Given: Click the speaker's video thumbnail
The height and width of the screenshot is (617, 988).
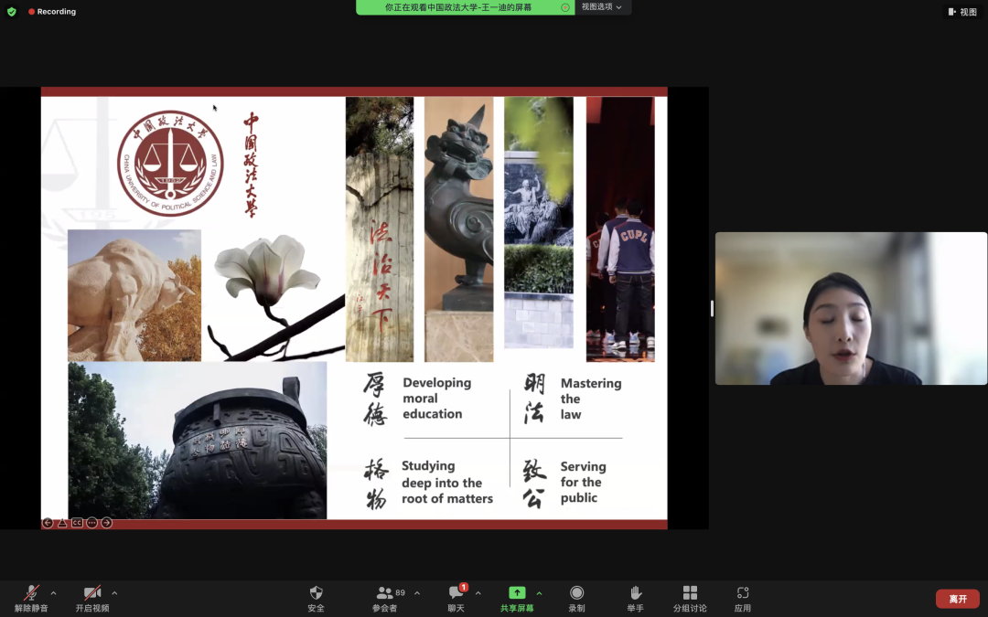Looking at the screenshot, I should (851, 309).
